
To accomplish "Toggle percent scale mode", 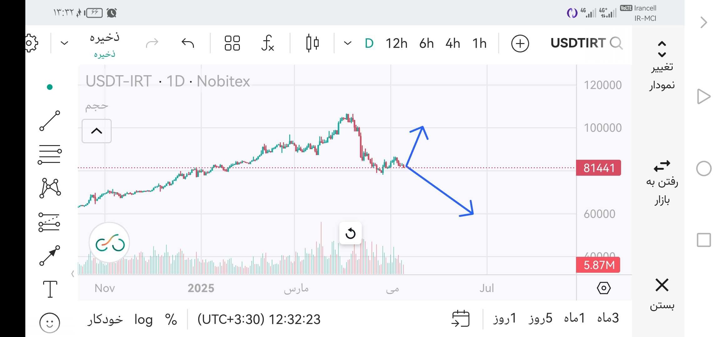I will [171, 320].
